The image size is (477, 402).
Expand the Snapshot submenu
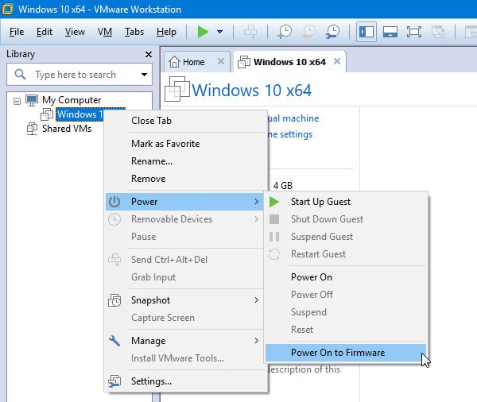pos(186,300)
